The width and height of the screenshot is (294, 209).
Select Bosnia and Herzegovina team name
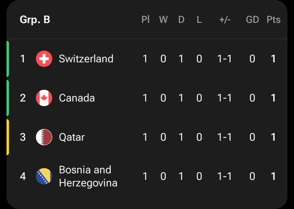[x=88, y=176]
